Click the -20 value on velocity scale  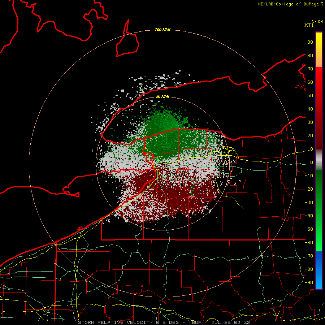click(309, 189)
